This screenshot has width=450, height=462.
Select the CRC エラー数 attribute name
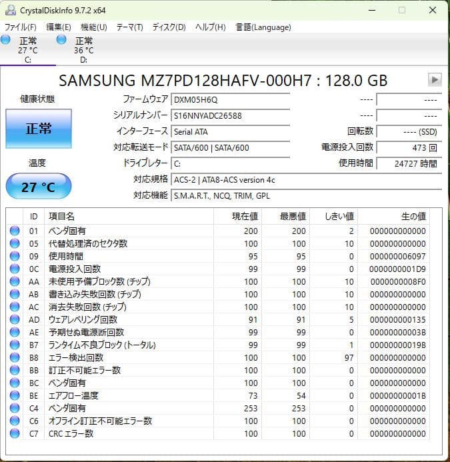click(x=71, y=434)
